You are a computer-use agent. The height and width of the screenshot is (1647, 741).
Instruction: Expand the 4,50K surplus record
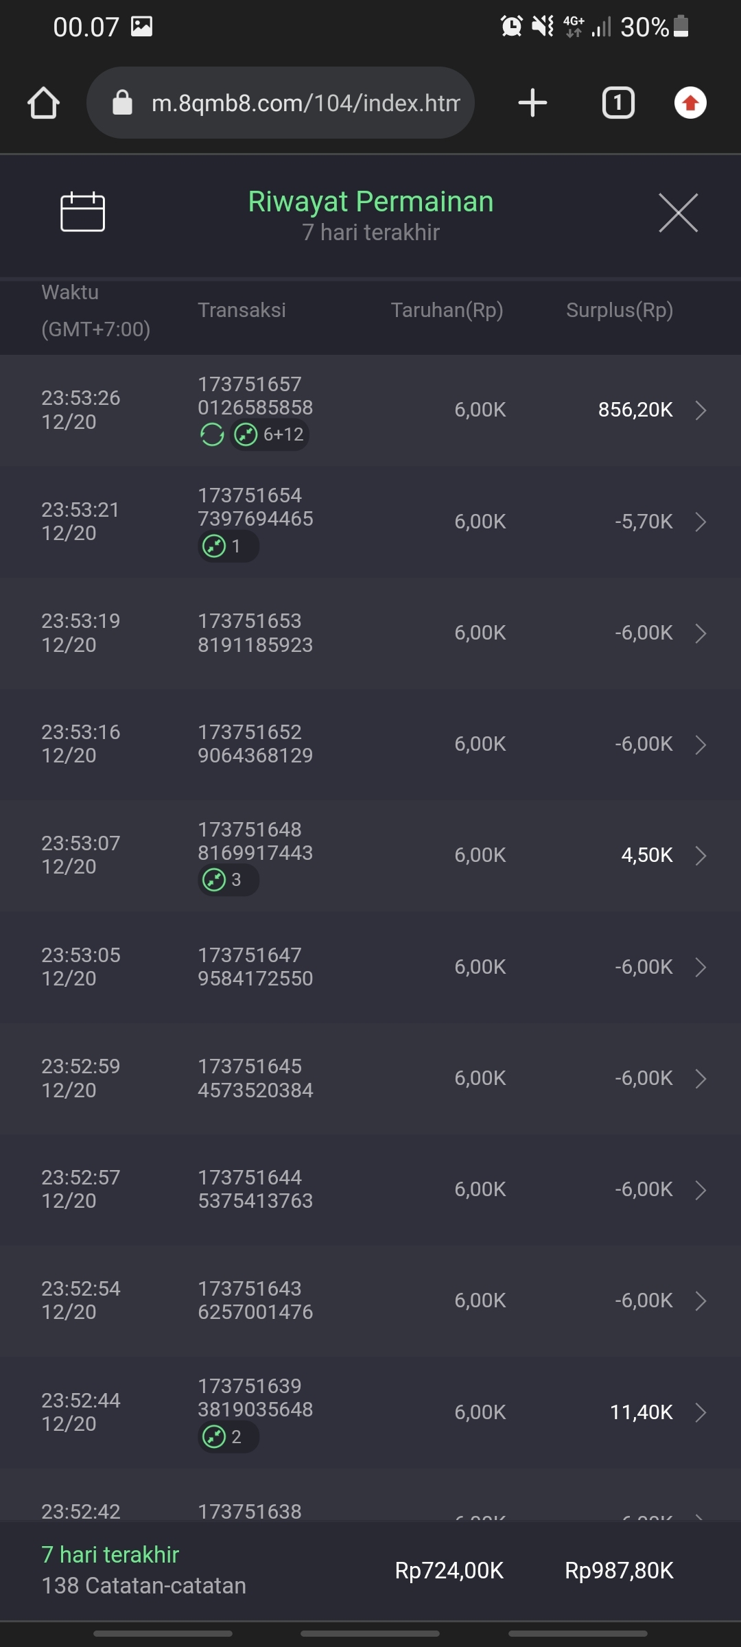[701, 856]
